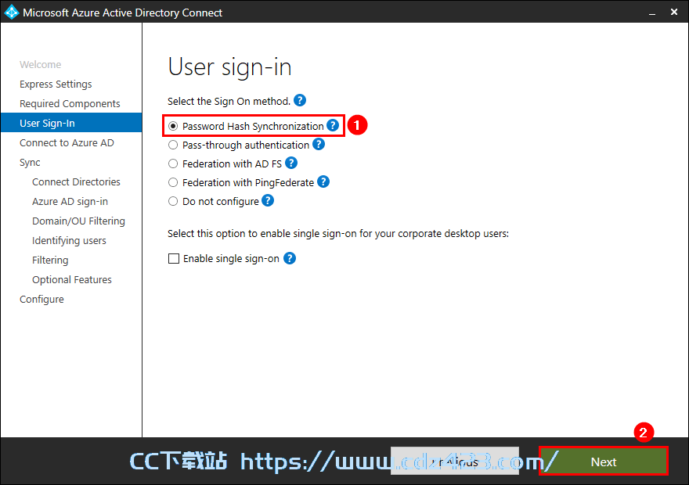Open help for Select the Sign On method
Viewport: 689px width, 485px height.
click(300, 100)
